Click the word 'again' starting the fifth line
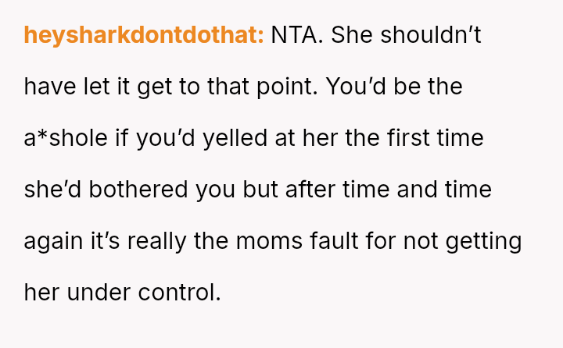Screen dimensions: 563x348 53,241
